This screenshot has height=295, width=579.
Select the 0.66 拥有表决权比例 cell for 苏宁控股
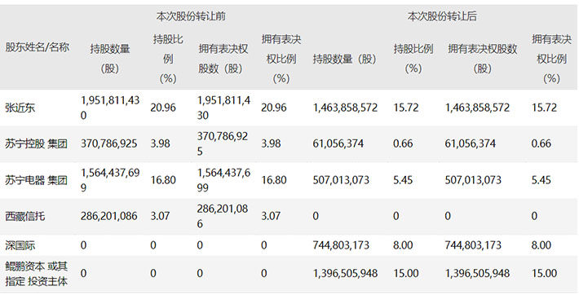point(541,143)
